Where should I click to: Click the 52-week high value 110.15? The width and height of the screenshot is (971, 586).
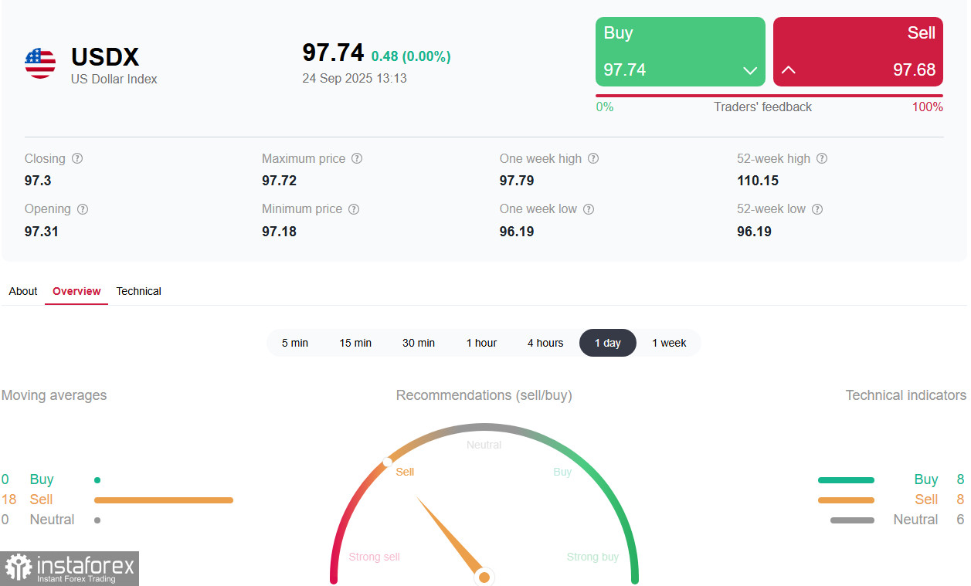pyautogui.click(x=758, y=181)
